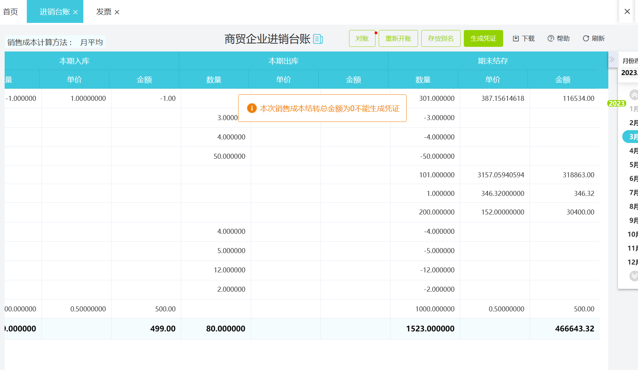Click the document icon beside 商贸企业进销台账 title
This screenshot has height=370, width=638.
click(x=317, y=39)
